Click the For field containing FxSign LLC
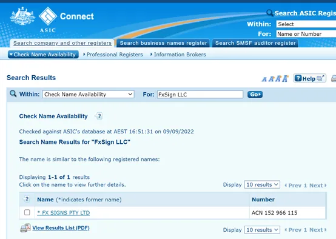336x239 pixels. (200, 95)
